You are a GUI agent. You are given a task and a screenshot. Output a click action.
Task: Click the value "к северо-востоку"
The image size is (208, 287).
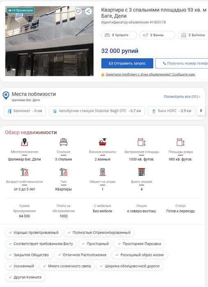[x=142, y=211]
